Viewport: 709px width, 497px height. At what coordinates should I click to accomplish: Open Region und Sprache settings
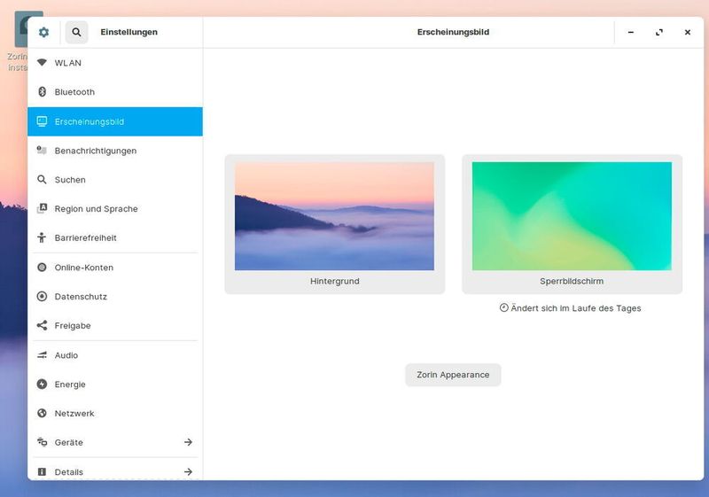click(x=115, y=209)
